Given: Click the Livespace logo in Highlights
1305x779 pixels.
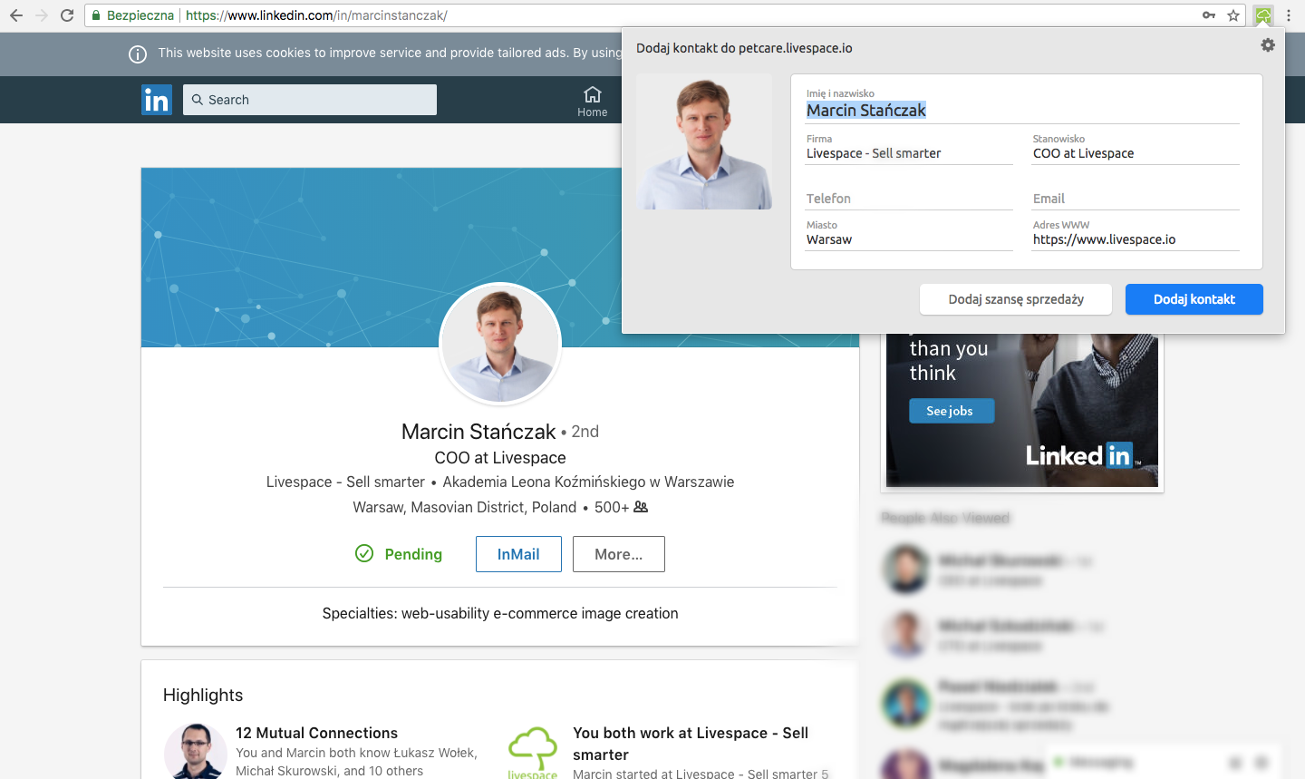Looking at the screenshot, I should coord(533,752).
